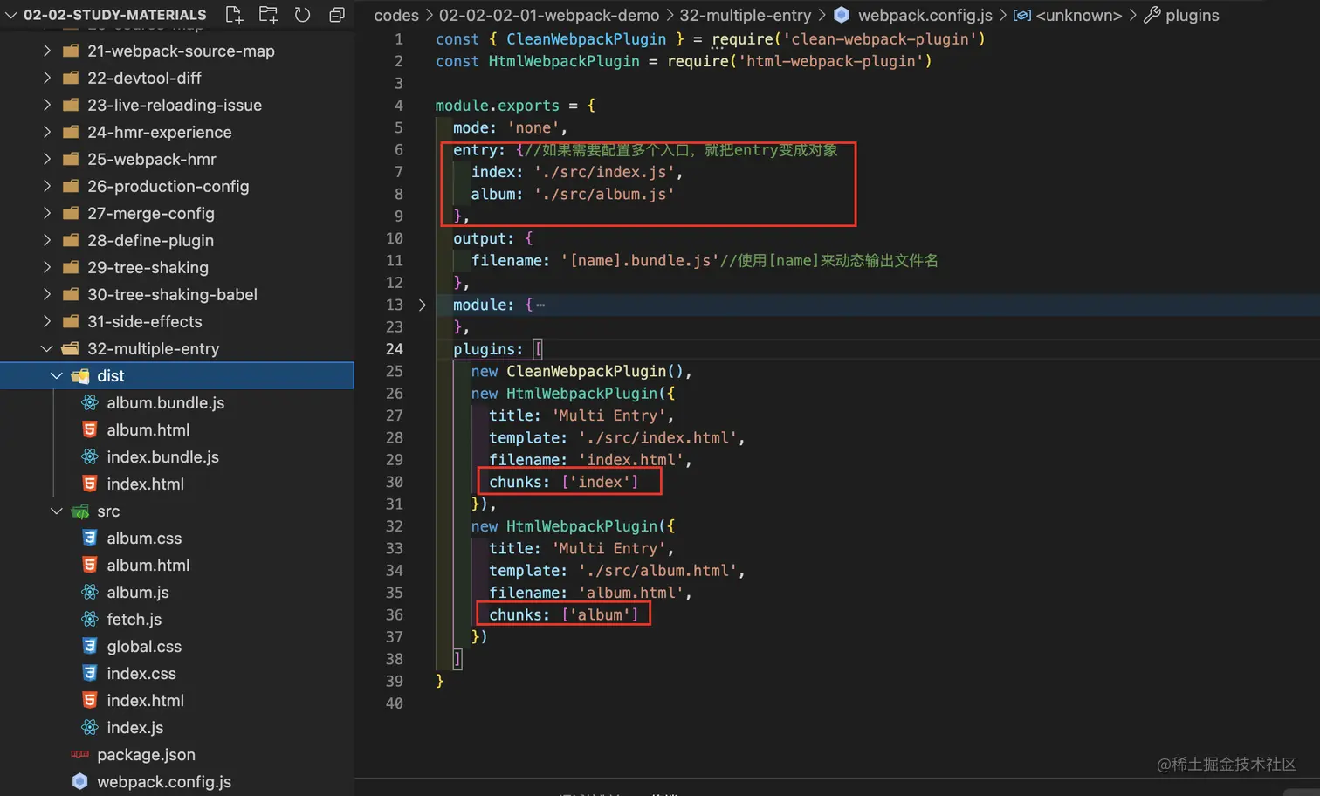Click the "chunks: ['index']" code text
1320x796 pixels.
pyautogui.click(x=564, y=482)
